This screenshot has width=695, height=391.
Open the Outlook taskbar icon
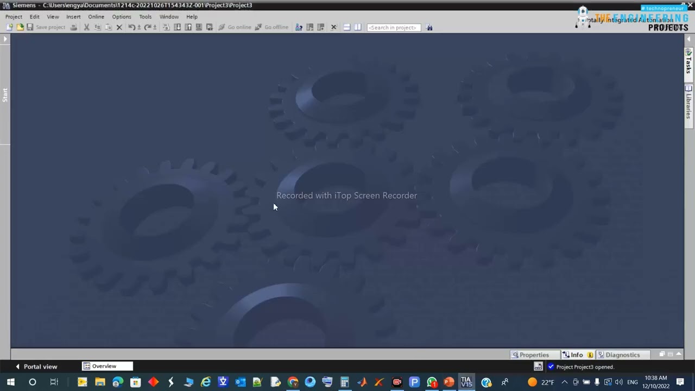(240, 382)
